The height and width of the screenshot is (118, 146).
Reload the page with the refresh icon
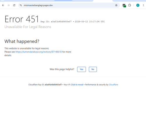point(14,5)
